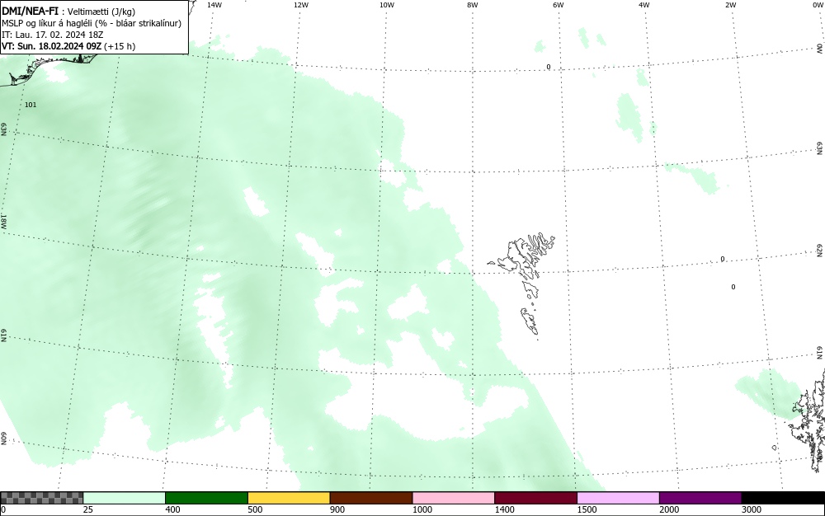The image size is (825, 516).
Task: Click the checkered 0–25 legend swatch
Action: click(x=41, y=498)
